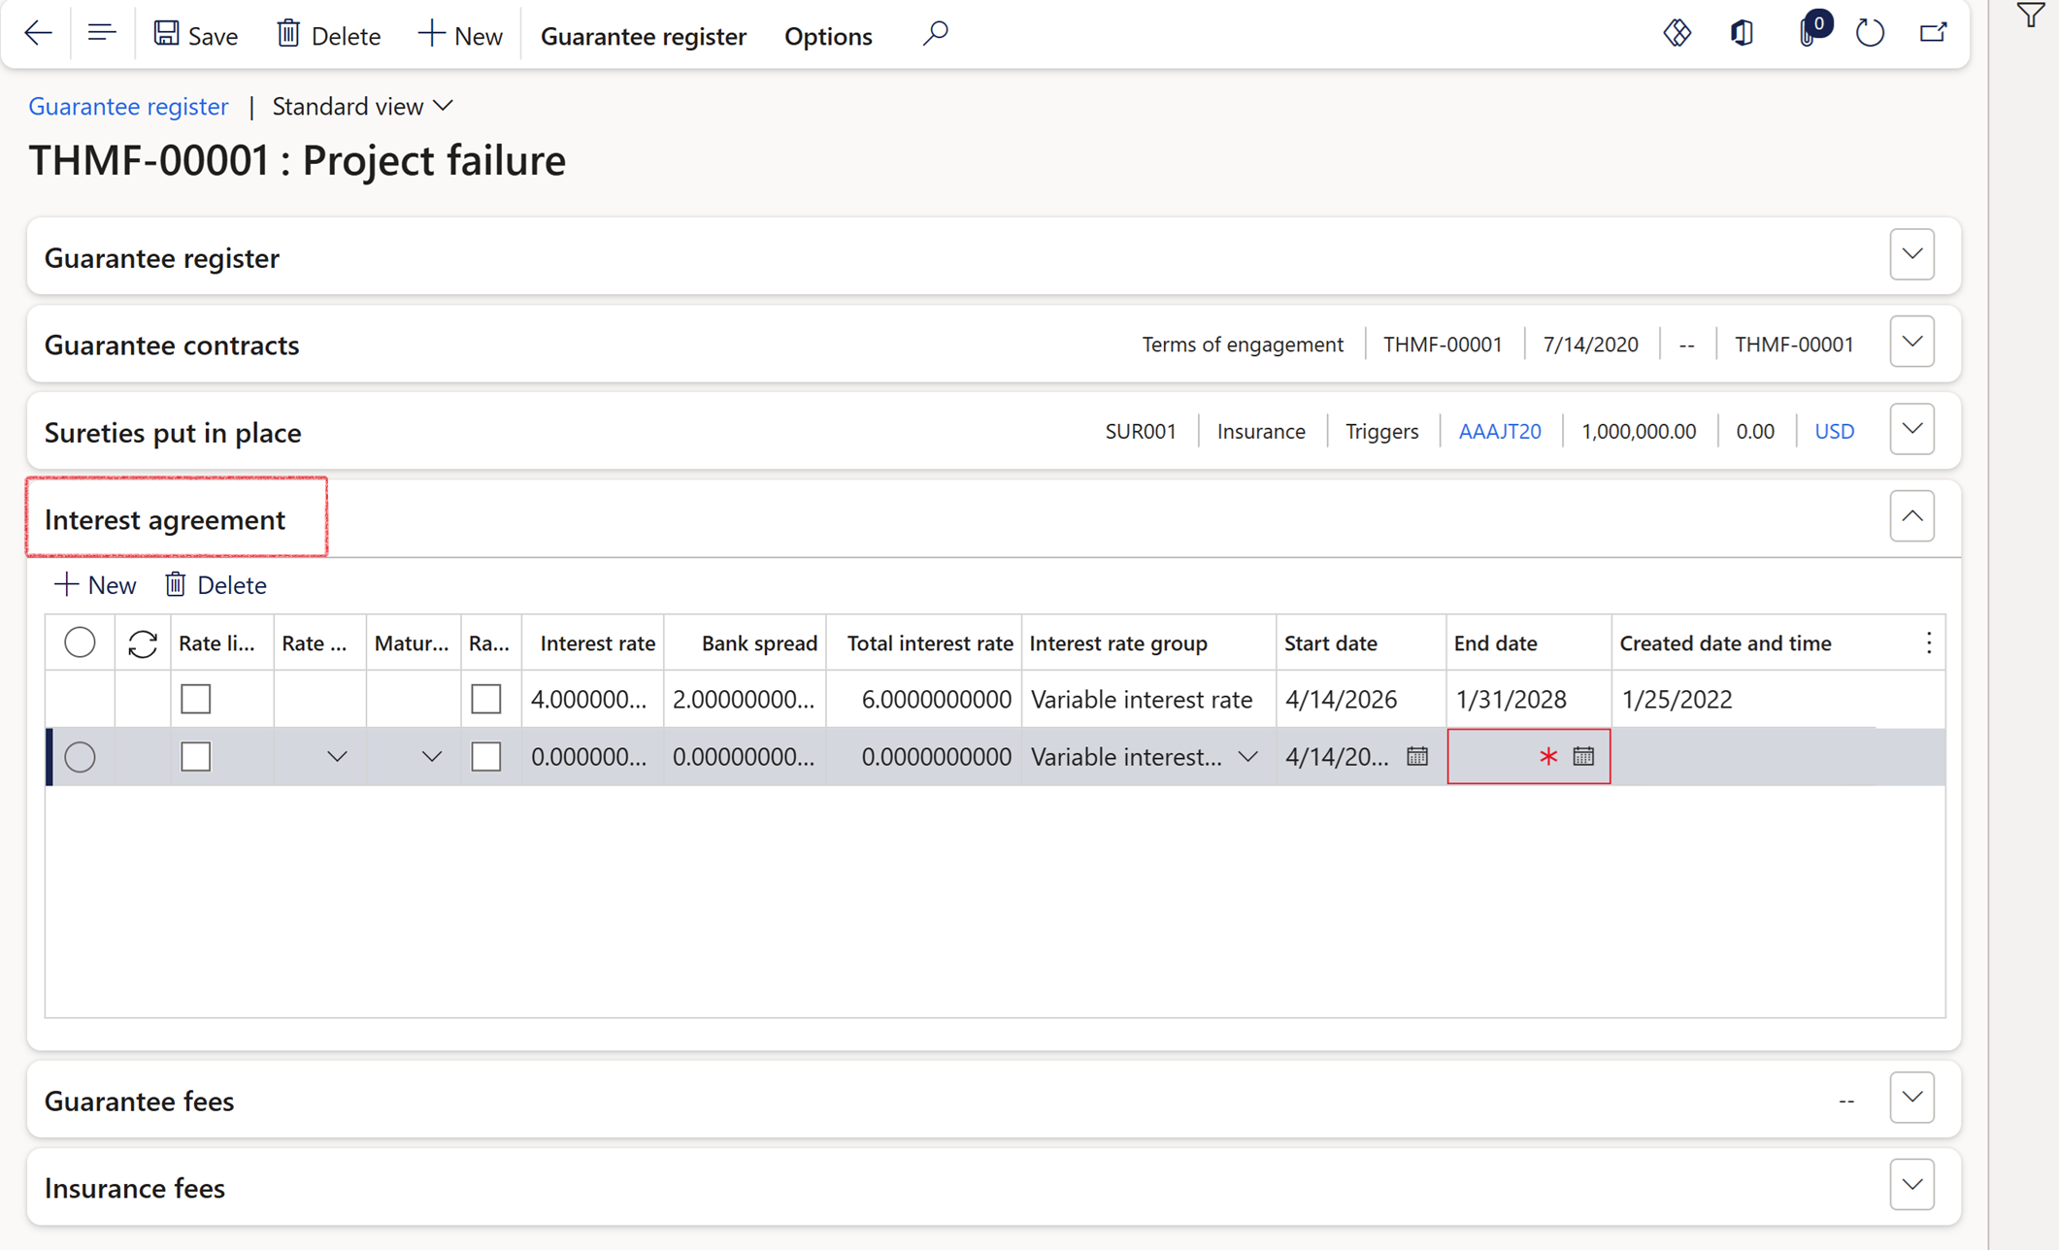The image size is (2059, 1250).
Task: Open form in new window icon
Action: tap(1933, 34)
